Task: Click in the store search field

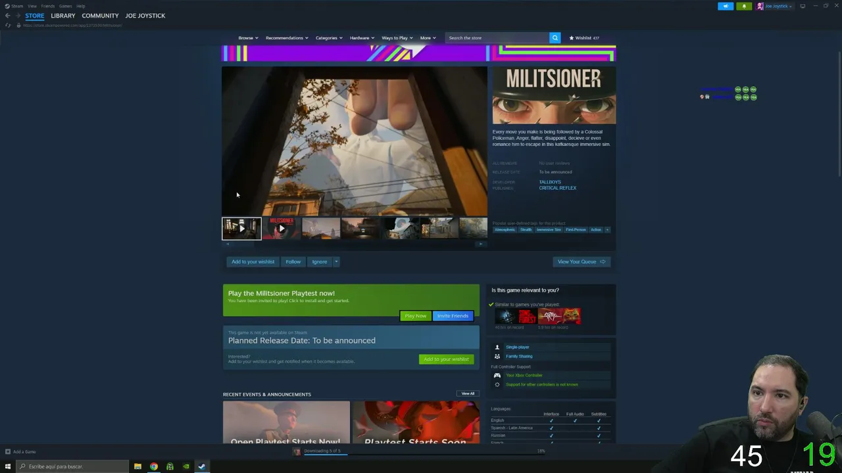Action: click(497, 38)
